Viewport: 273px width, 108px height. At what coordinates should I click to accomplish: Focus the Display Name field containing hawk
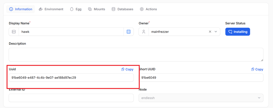(71, 32)
